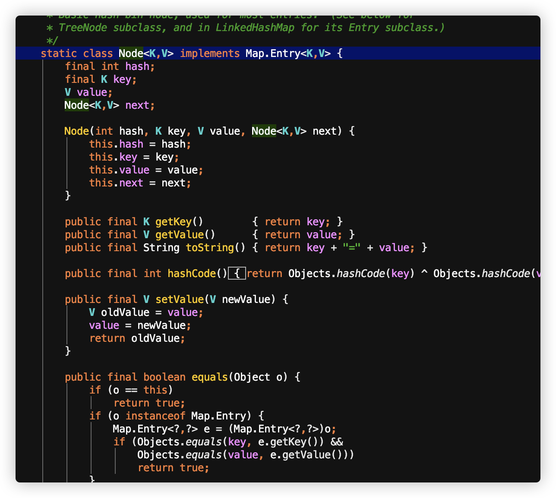Image resolution: width=556 pixels, height=498 pixels.
Task: Expand the folded hashCode method body
Action: pyautogui.click(x=237, y=273)
